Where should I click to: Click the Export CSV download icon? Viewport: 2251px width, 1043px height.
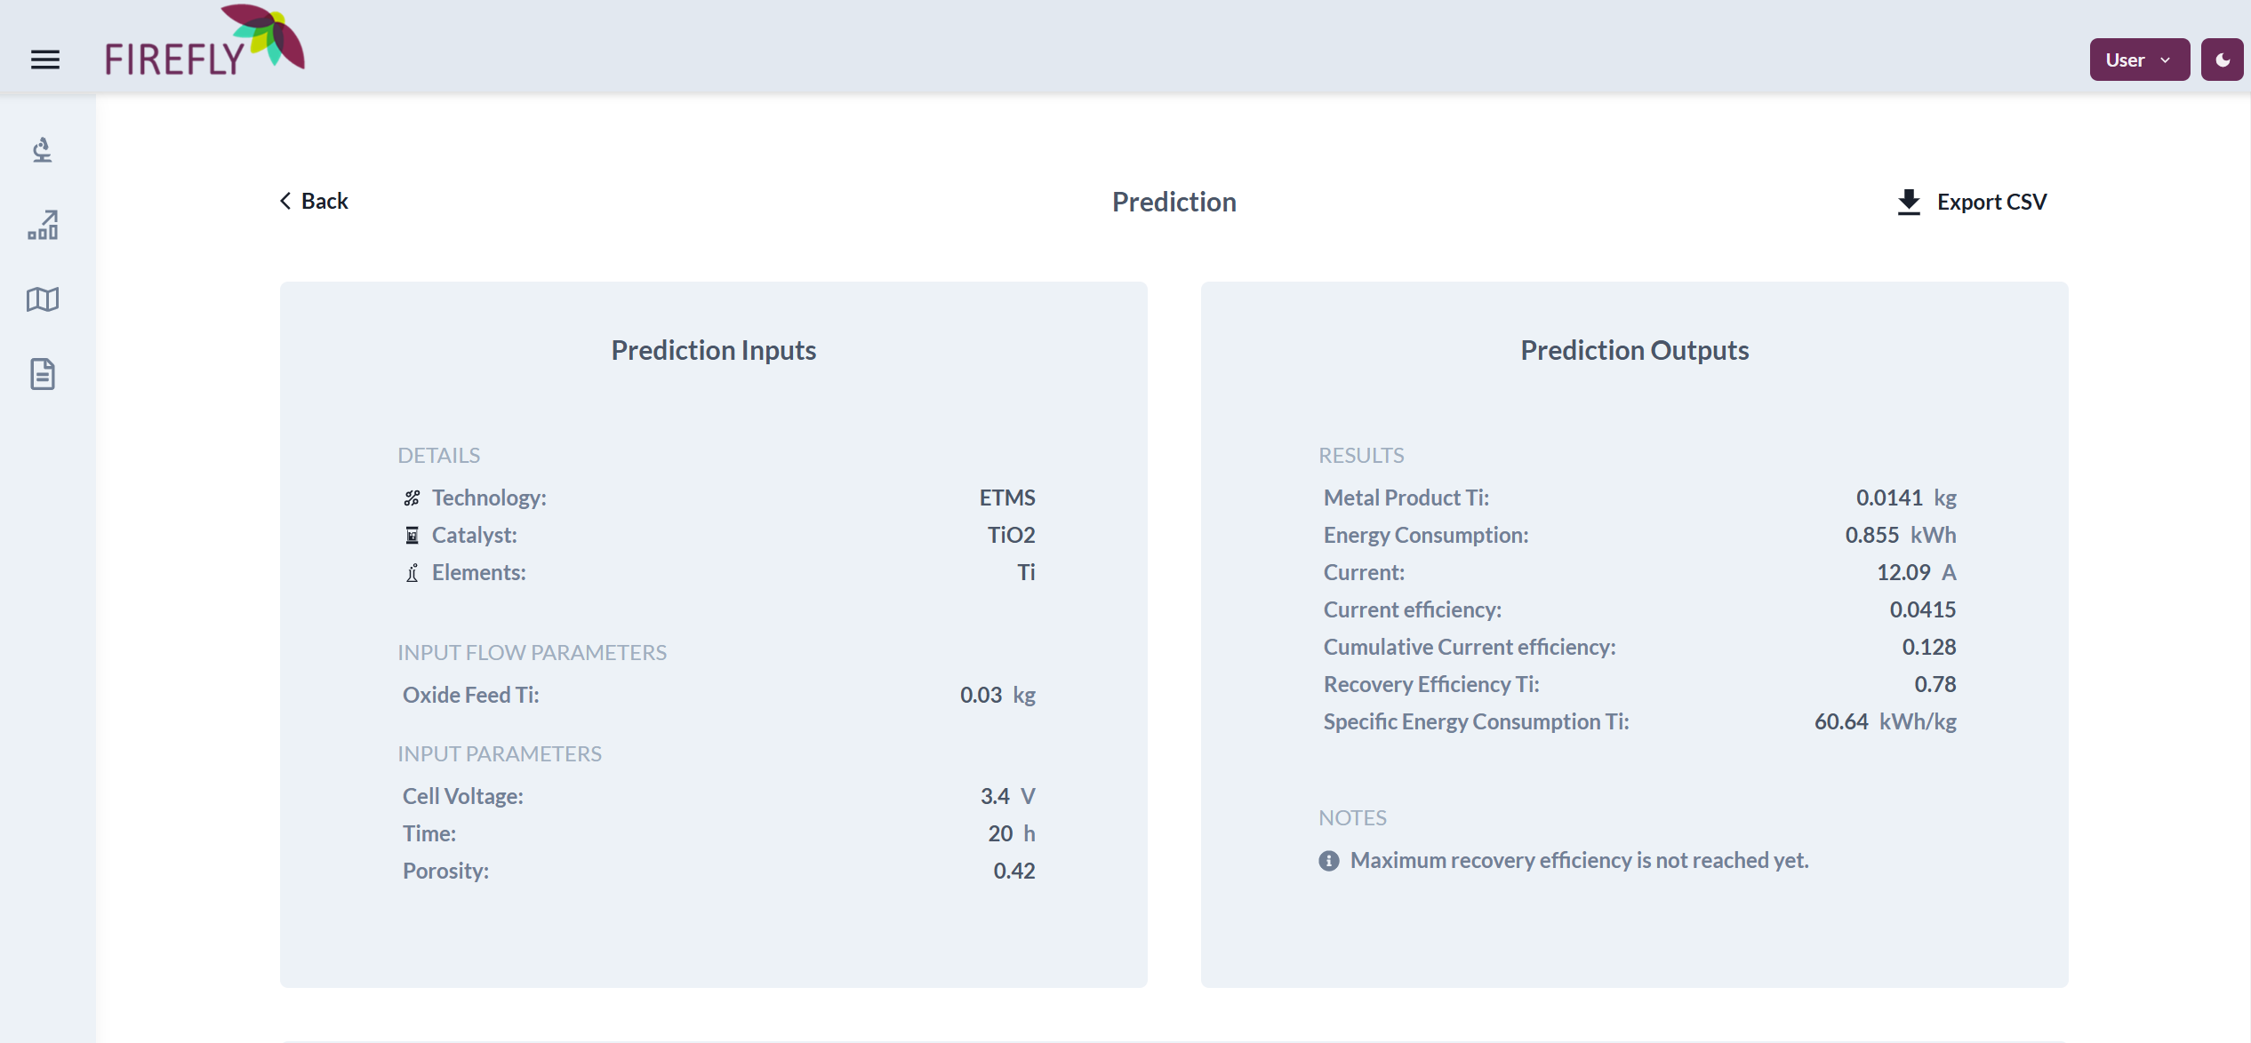tap(1908, 202)
